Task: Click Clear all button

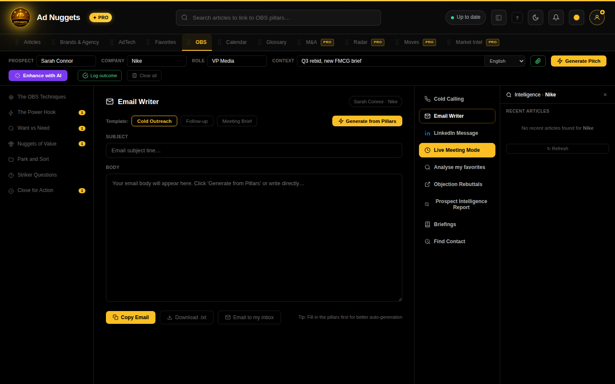Action: (x=144, y=76)
